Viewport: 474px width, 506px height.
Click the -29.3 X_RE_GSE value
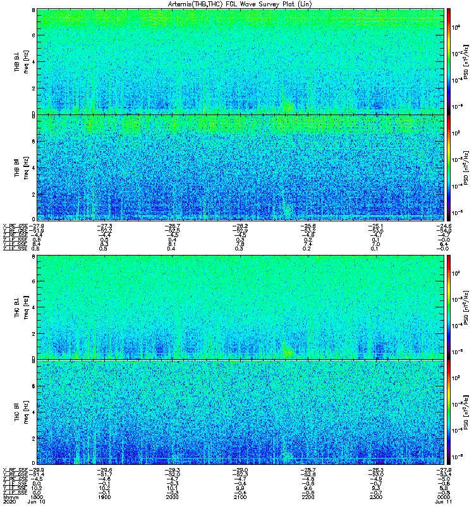(172, 470)
